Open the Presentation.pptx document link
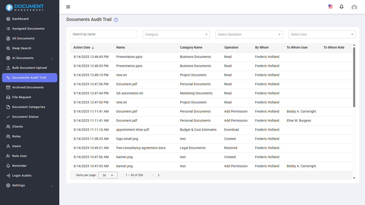The width and height of the screenshot is (365, 205). [129, 57]
